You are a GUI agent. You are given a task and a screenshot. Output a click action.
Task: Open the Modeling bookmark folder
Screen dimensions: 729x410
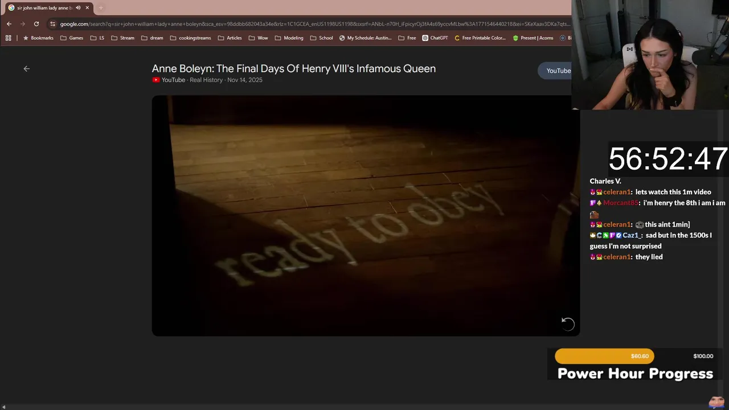pyautogui.click(x=289, y=38)
